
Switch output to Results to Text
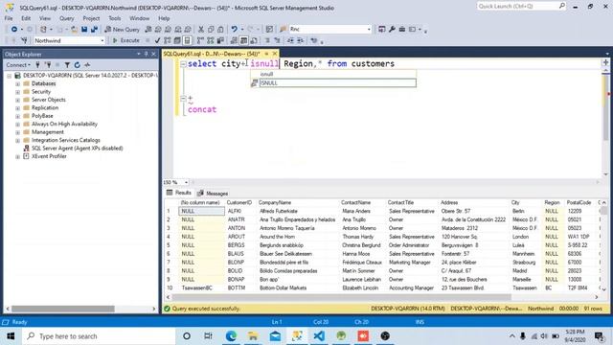point(234,40)
